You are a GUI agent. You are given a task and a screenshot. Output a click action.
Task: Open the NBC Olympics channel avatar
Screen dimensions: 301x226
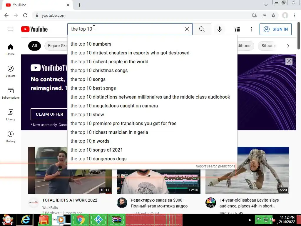coord(211,203)
